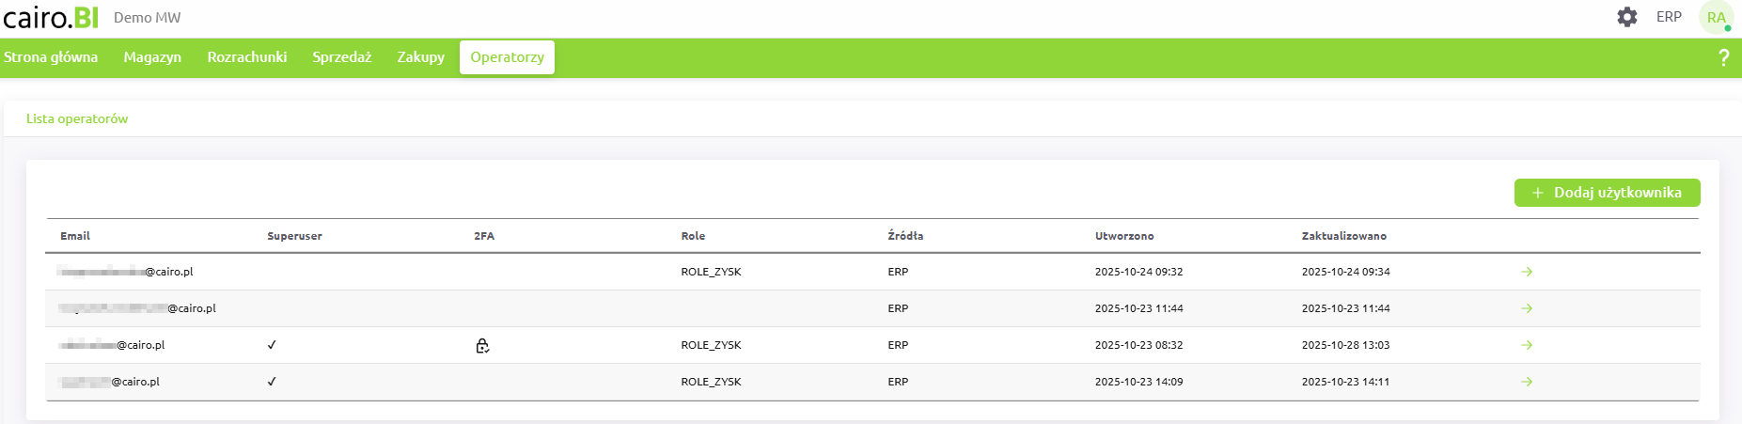Go to Strona główna
Screen dimensions: 1742x424
point(51,57)
